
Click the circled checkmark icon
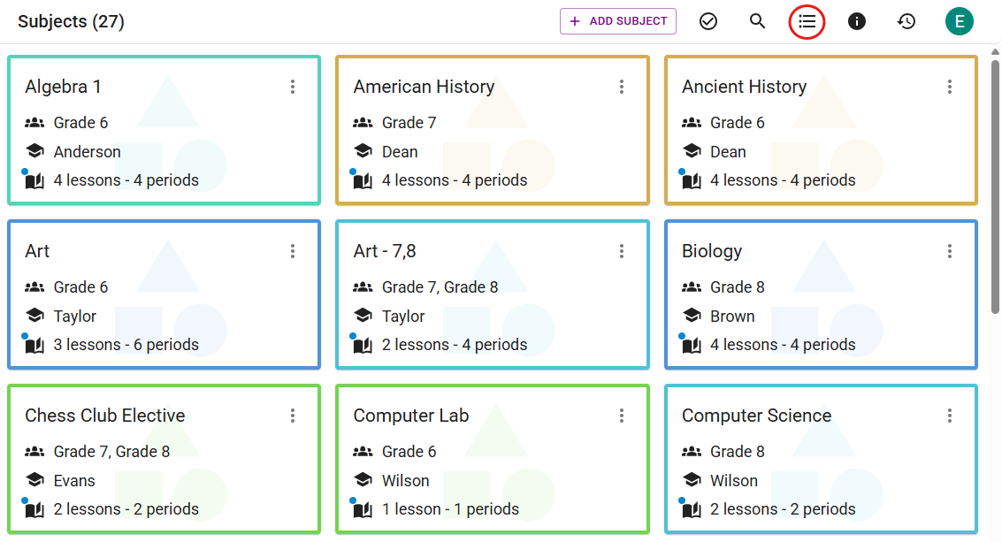(x=708, y=21)
